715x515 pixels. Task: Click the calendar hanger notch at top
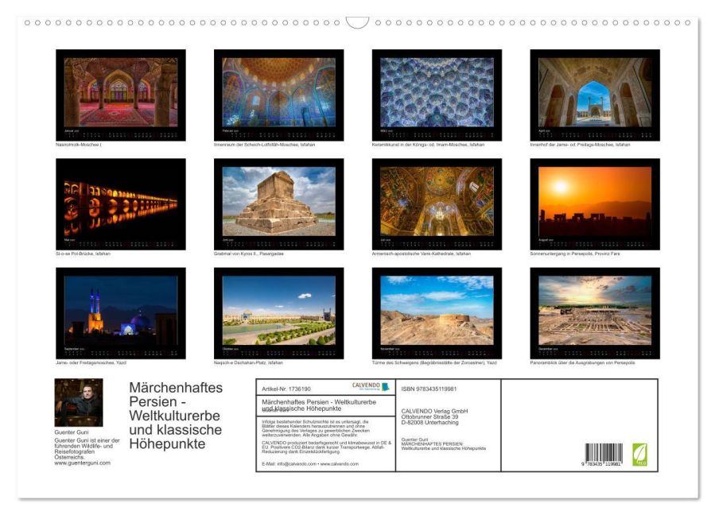(x=357, y=23)
